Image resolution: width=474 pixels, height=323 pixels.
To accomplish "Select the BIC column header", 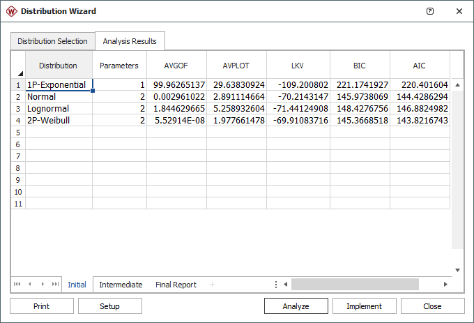I will pyautogui.click(x=360, y=65).
